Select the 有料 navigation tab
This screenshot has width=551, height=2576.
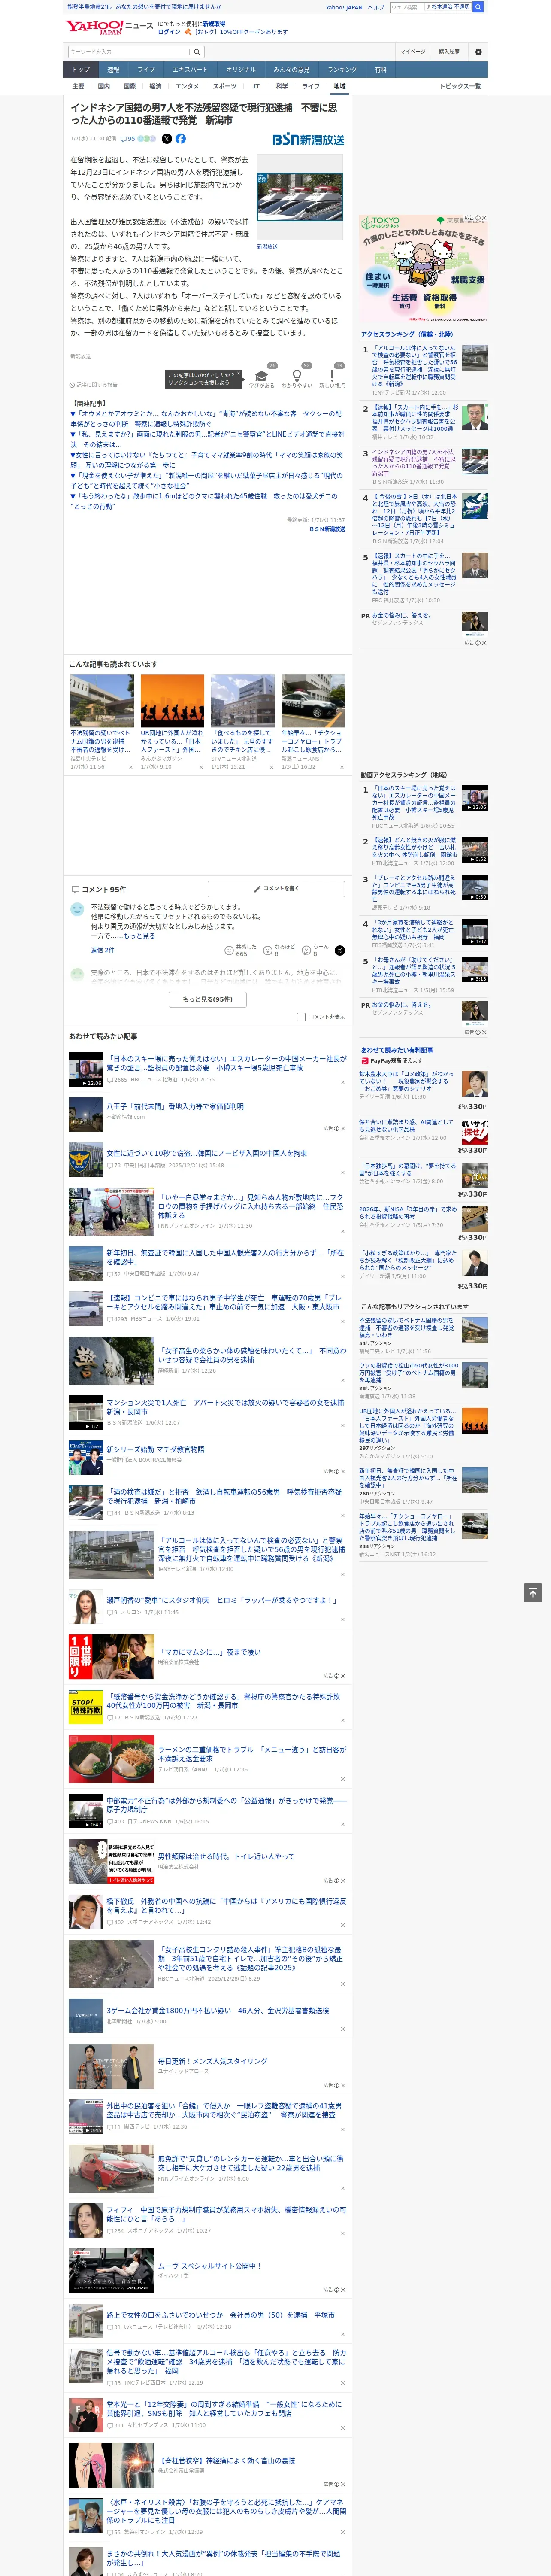click(380, 70)
